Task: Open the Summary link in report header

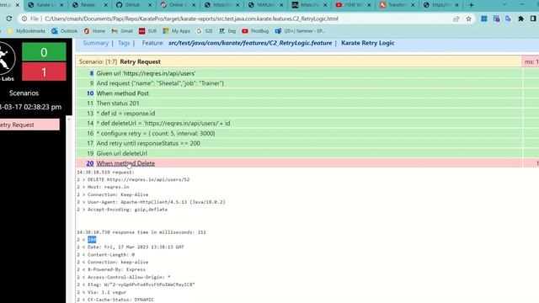Action: [x=95, y=43]
